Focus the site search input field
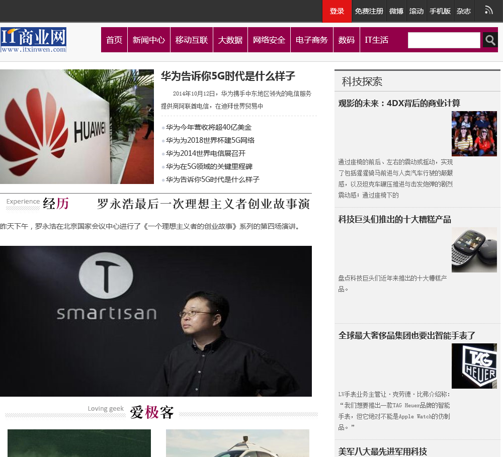 click(444, 40)
